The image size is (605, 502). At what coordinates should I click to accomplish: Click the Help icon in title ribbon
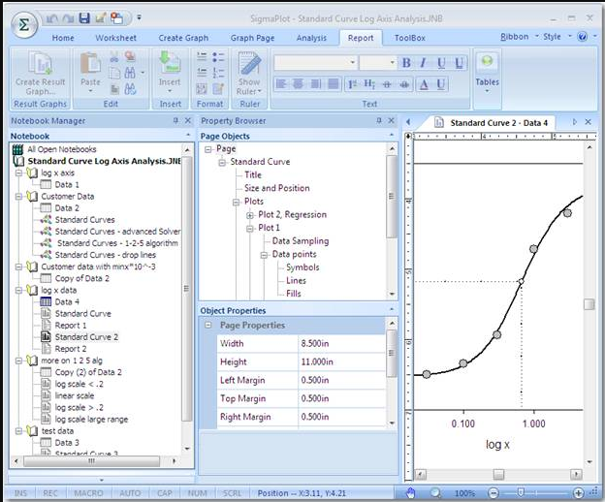tap(582, 37)
